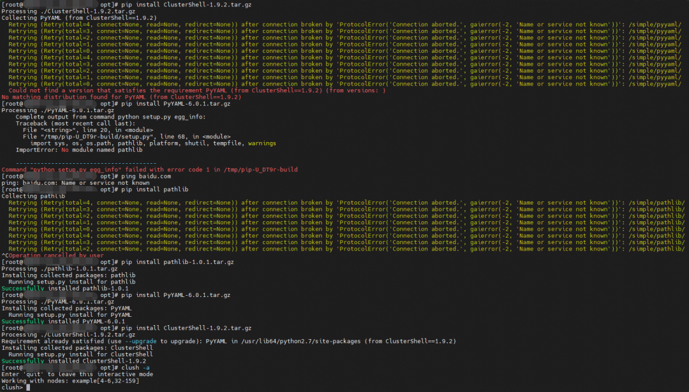The height and width of the screenshot is (392, 689).
Task: Select 'Successfully installed PyYAML-6.0.1' line
Action: click(63, 321)
